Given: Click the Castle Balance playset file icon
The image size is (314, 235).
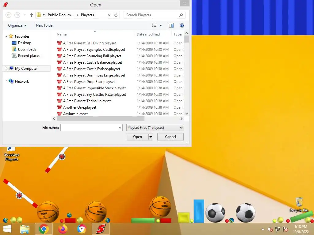Looking at the screenshot, I should pos(59,62).
